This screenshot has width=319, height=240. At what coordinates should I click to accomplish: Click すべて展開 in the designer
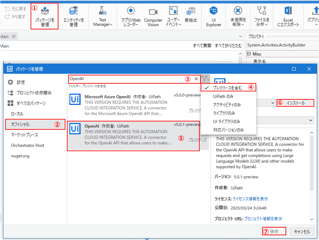coord(202,46)
